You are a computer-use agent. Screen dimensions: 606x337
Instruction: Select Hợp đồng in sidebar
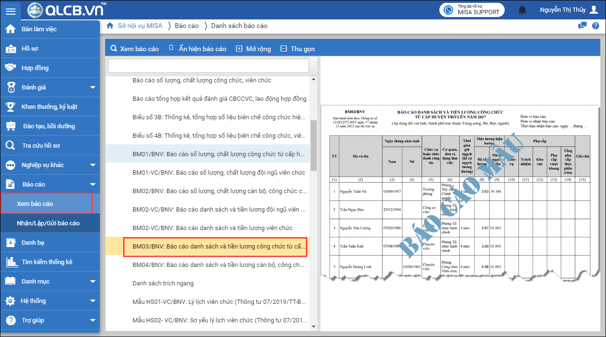[x=35, y=68]
